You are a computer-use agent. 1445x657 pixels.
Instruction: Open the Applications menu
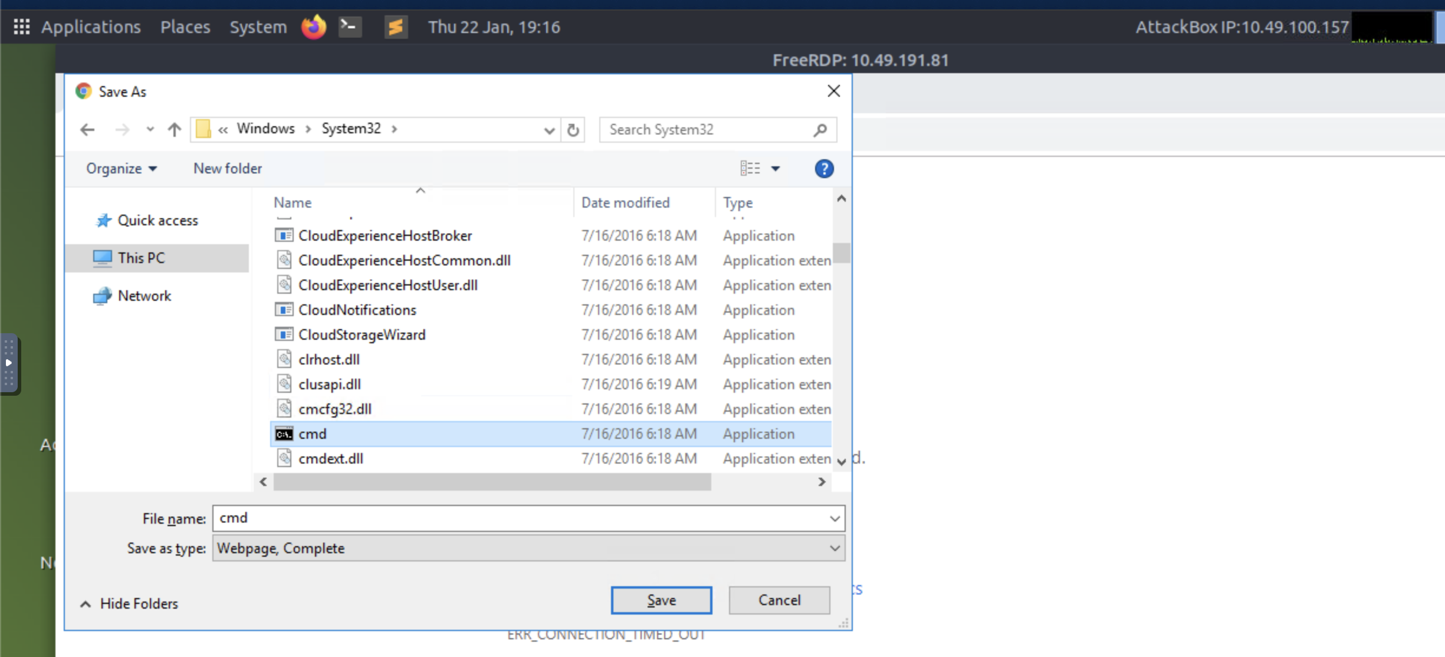point(90,27)
